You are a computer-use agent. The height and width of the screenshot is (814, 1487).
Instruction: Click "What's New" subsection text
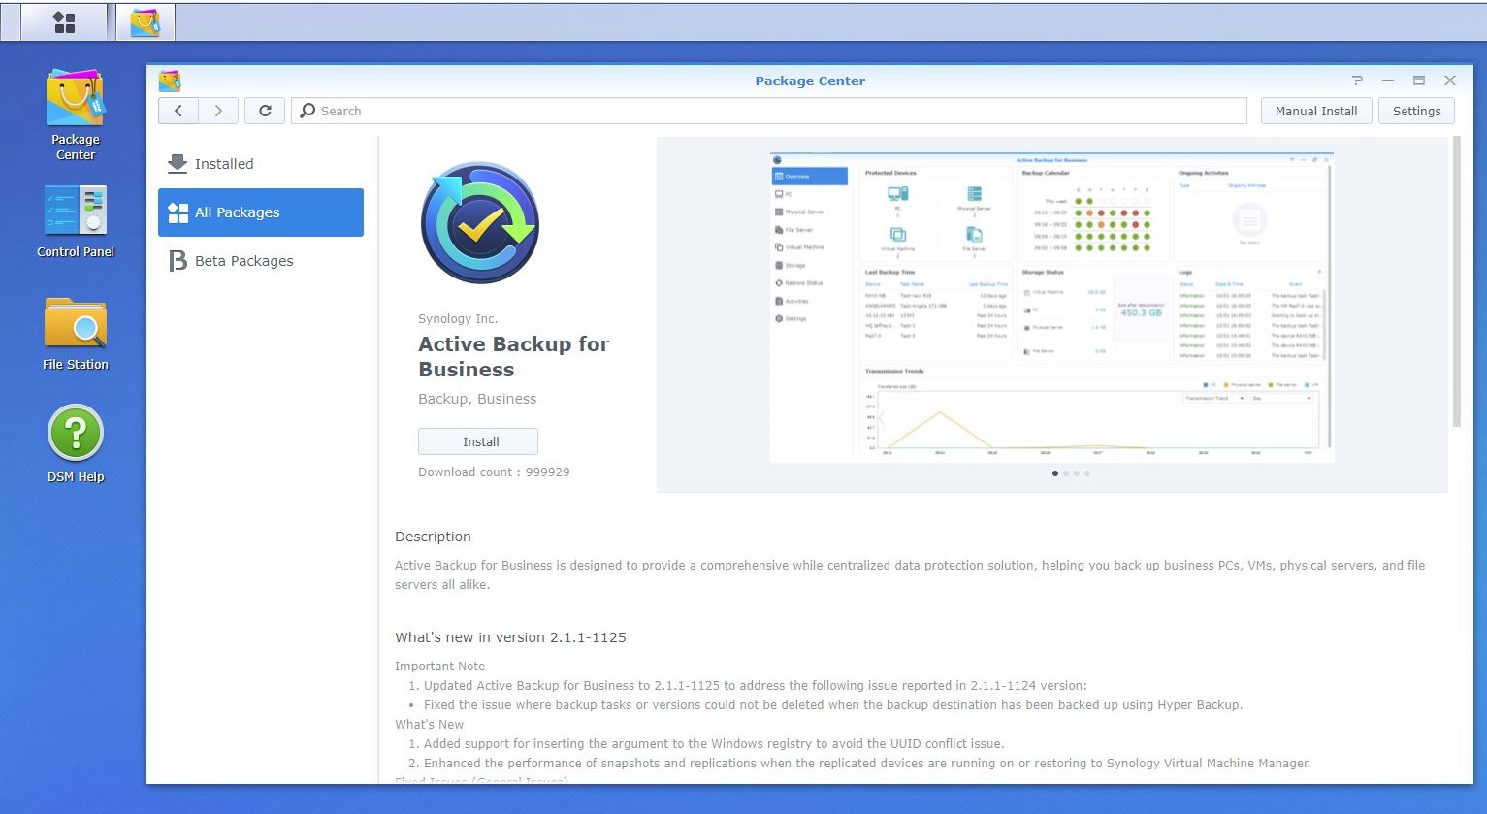429,724
